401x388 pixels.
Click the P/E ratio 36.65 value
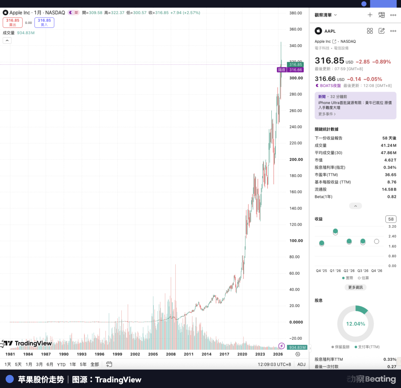391,175
